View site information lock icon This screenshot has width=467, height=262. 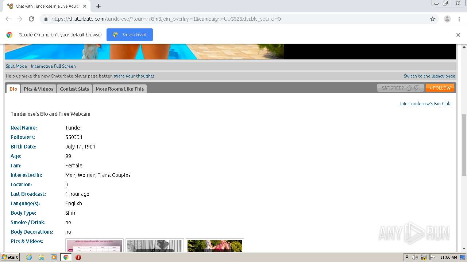point(46,19)
